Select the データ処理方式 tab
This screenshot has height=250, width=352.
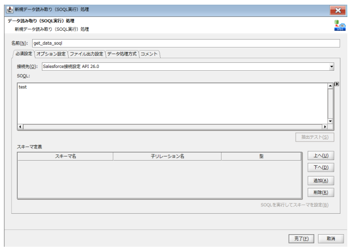click(122, 54)
